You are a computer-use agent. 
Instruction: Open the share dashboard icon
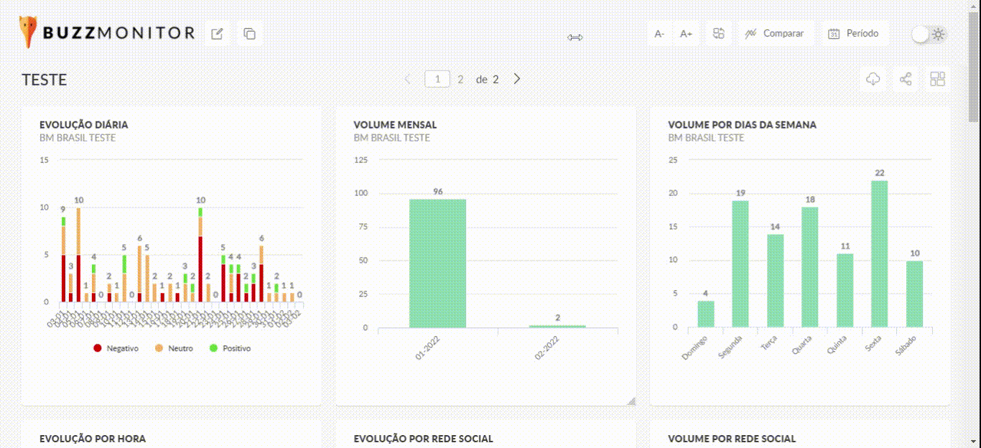(906, 79)
